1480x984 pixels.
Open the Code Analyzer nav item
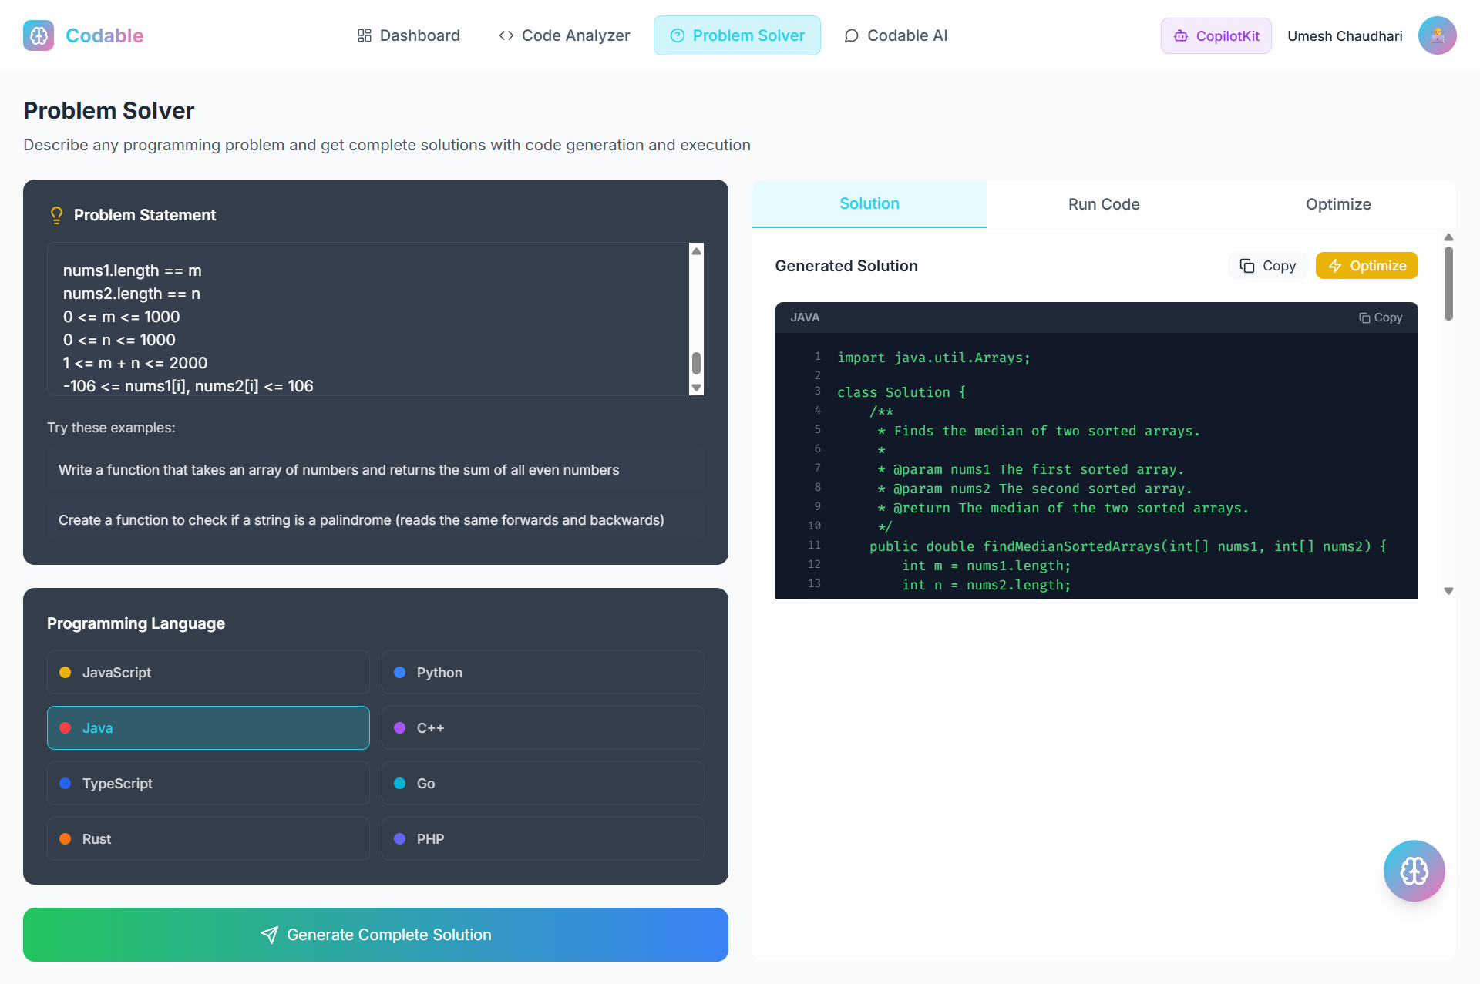(564, 35)
